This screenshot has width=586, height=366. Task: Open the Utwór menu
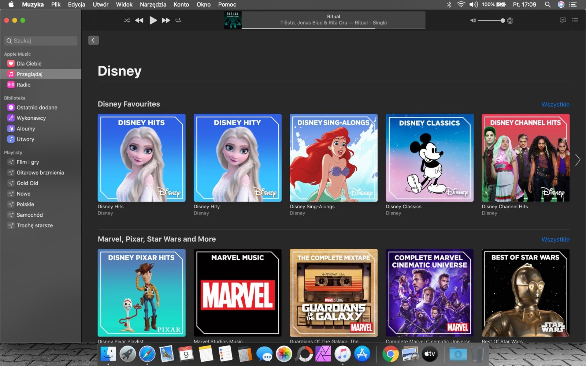(x=101, y=4)
